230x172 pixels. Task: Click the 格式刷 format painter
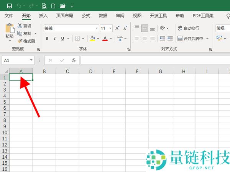(x=26, y=41)
